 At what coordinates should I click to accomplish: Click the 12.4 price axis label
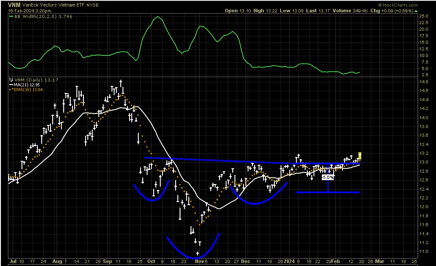point(424,189)
